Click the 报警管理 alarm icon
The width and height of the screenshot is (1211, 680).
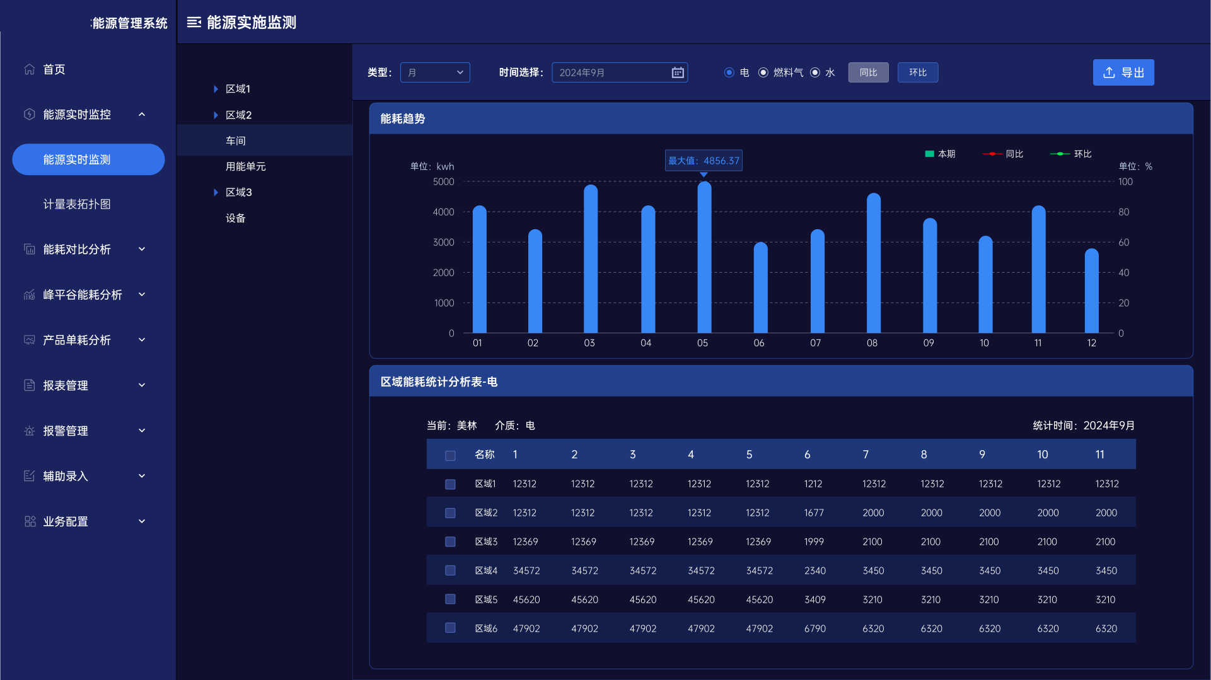pos(30,431)
